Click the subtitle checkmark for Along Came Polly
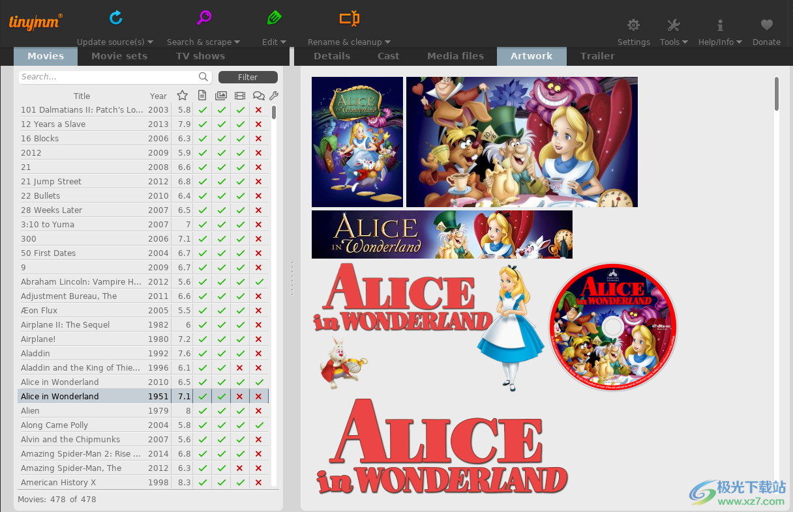Viewport: 793px width, 512px height. 260,425
